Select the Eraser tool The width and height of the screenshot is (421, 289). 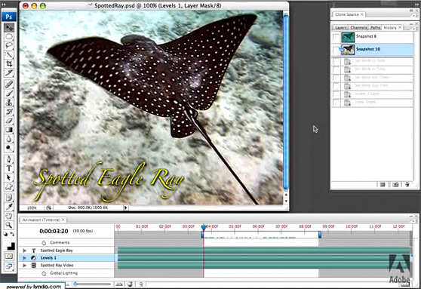pos(9,121)
